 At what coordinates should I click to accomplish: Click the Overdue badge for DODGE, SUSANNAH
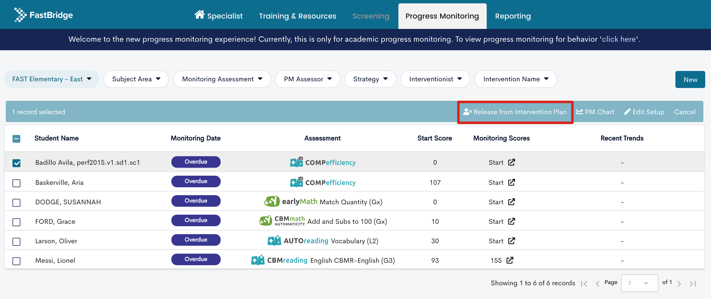196,201
